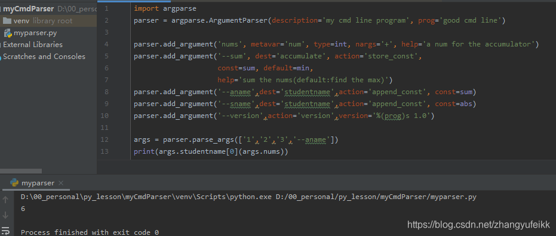The width and height of the screenshot is (556, 236).
Task: Expand External Libraries node
Action: 33,45
